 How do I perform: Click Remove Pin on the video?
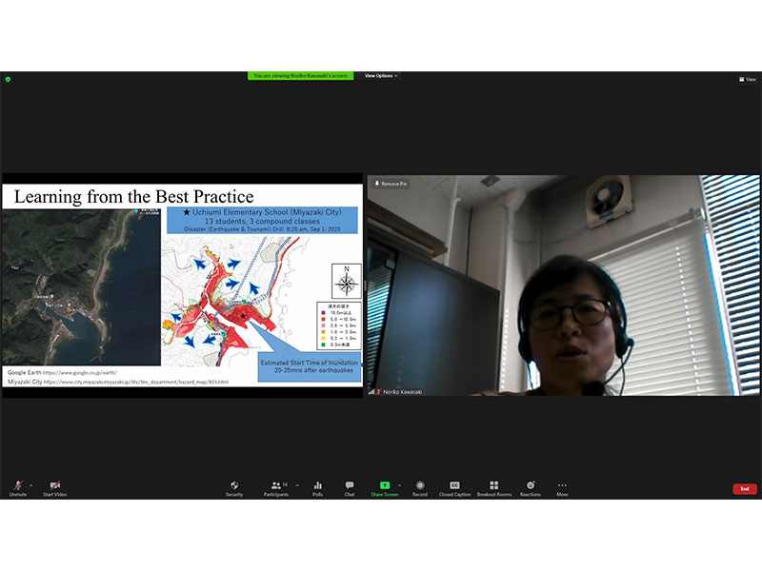[x=391, y=183]
